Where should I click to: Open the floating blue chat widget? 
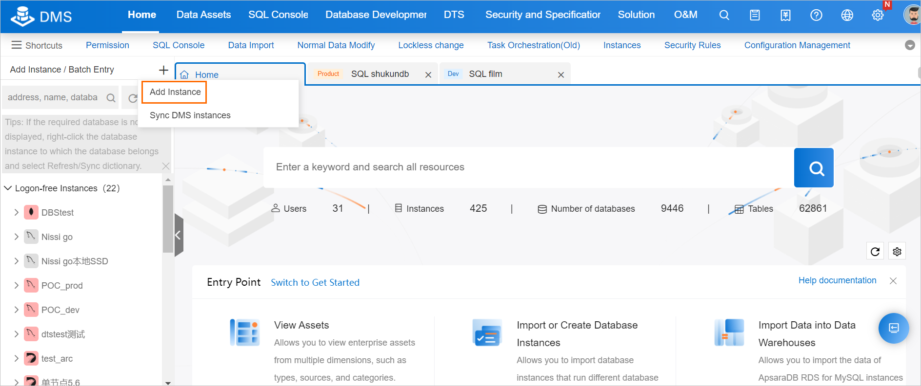[893, 328]
